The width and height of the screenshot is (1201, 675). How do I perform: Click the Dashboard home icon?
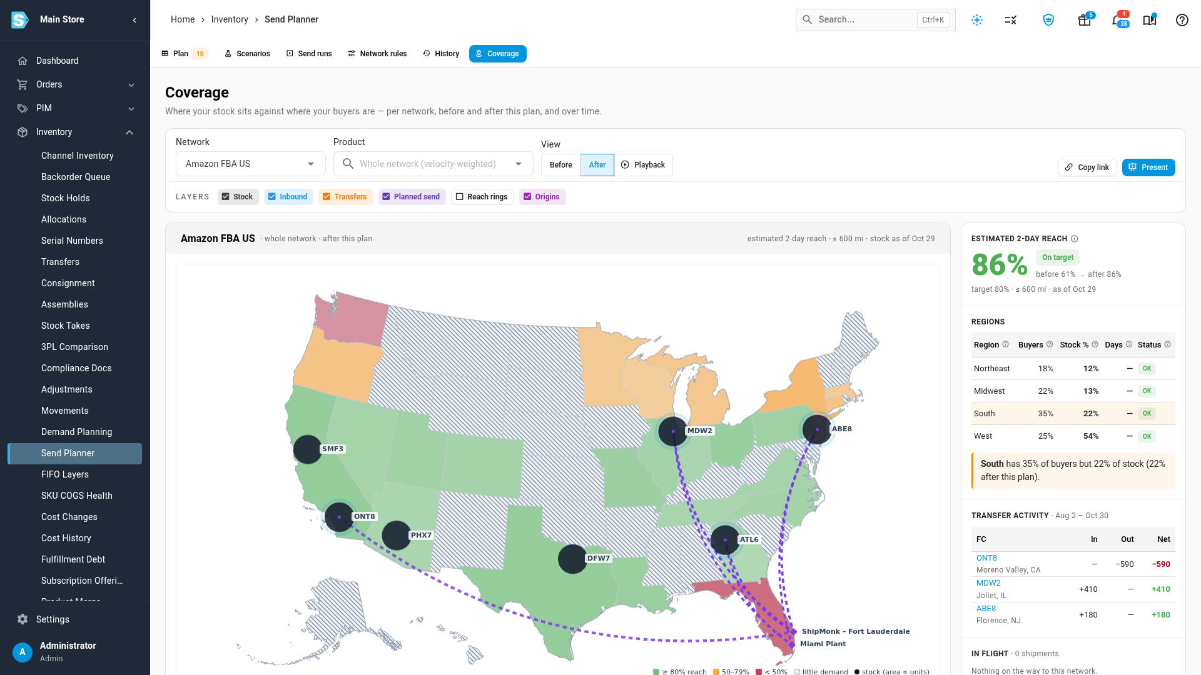tap(23, 61)
